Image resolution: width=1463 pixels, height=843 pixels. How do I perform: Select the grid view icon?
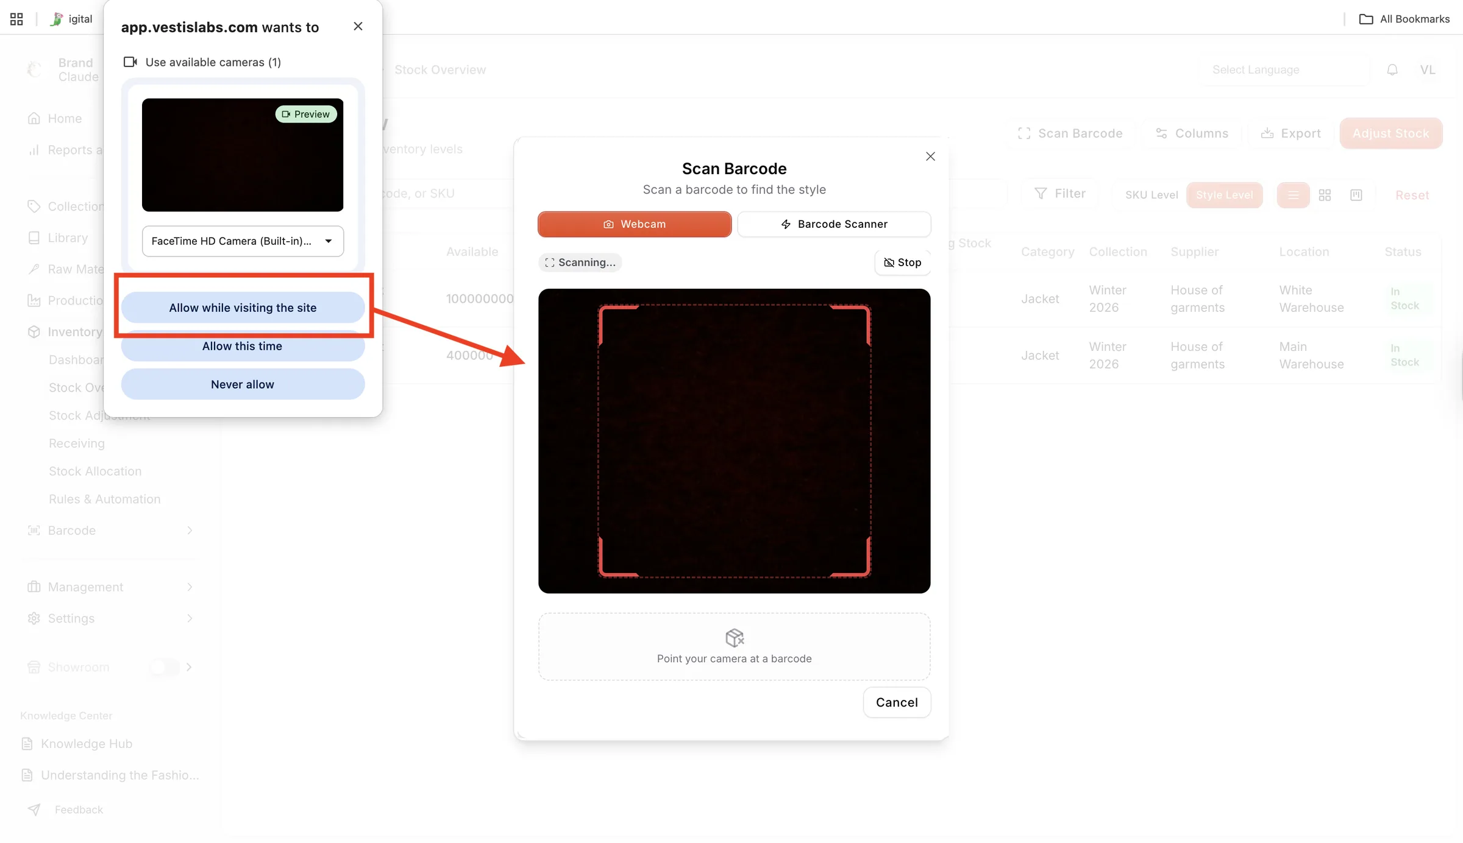(1325, 195)
